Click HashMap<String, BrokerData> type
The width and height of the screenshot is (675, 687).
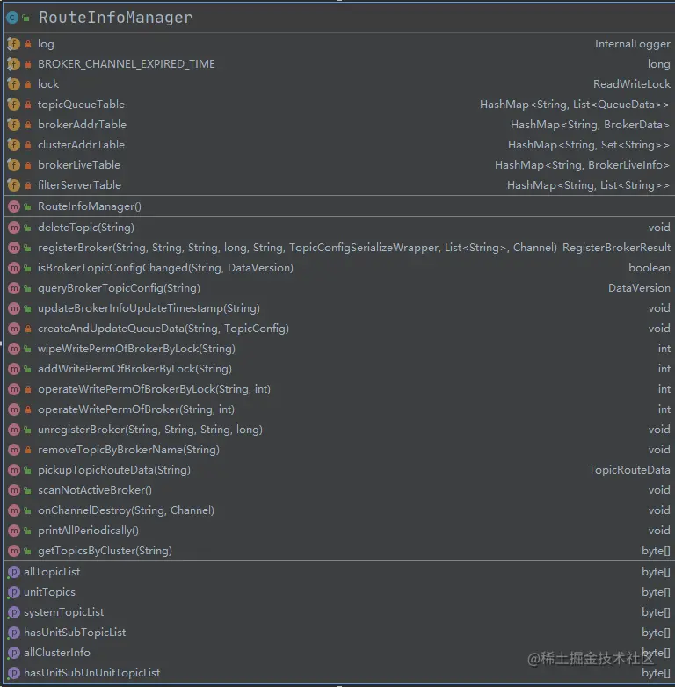pos(590,125)
